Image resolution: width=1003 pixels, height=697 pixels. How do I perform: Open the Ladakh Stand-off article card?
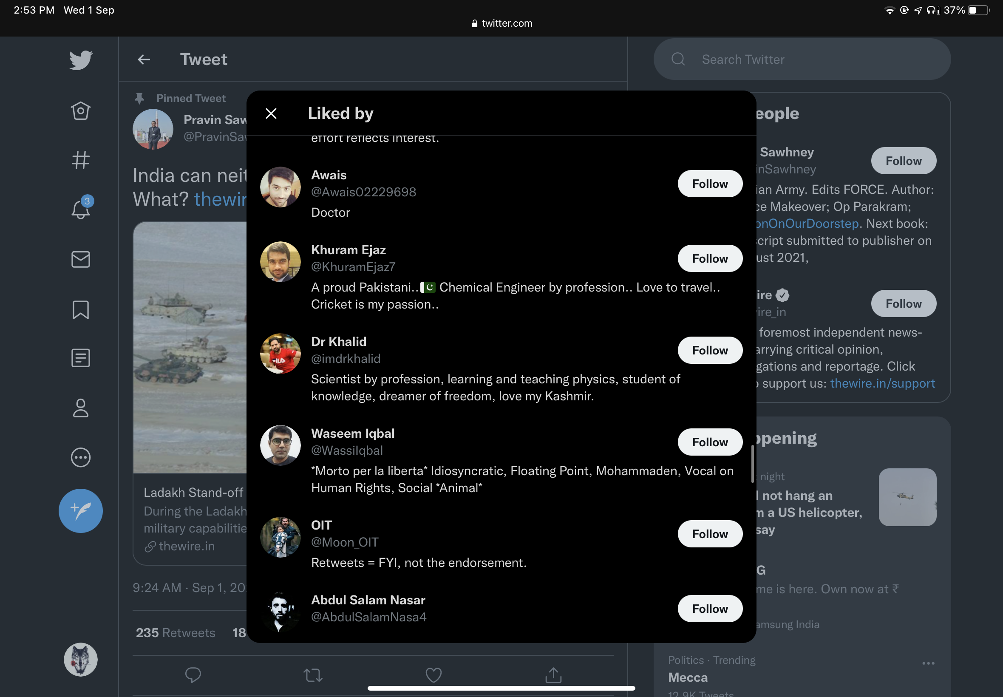(190, 519)
